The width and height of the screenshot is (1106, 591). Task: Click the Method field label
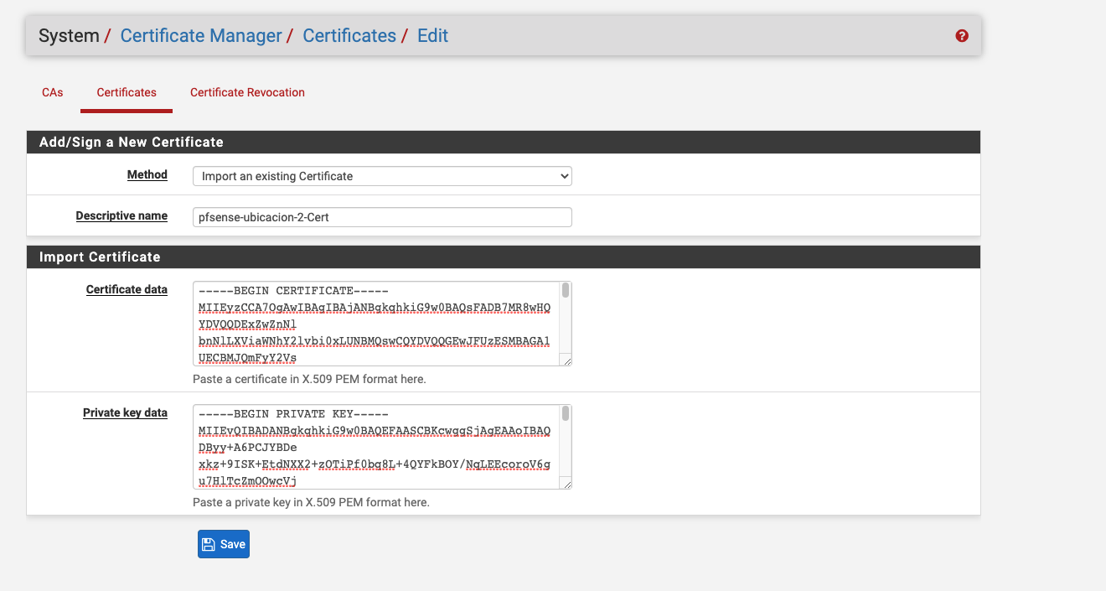pyautogui.click(x=147, y=174)
